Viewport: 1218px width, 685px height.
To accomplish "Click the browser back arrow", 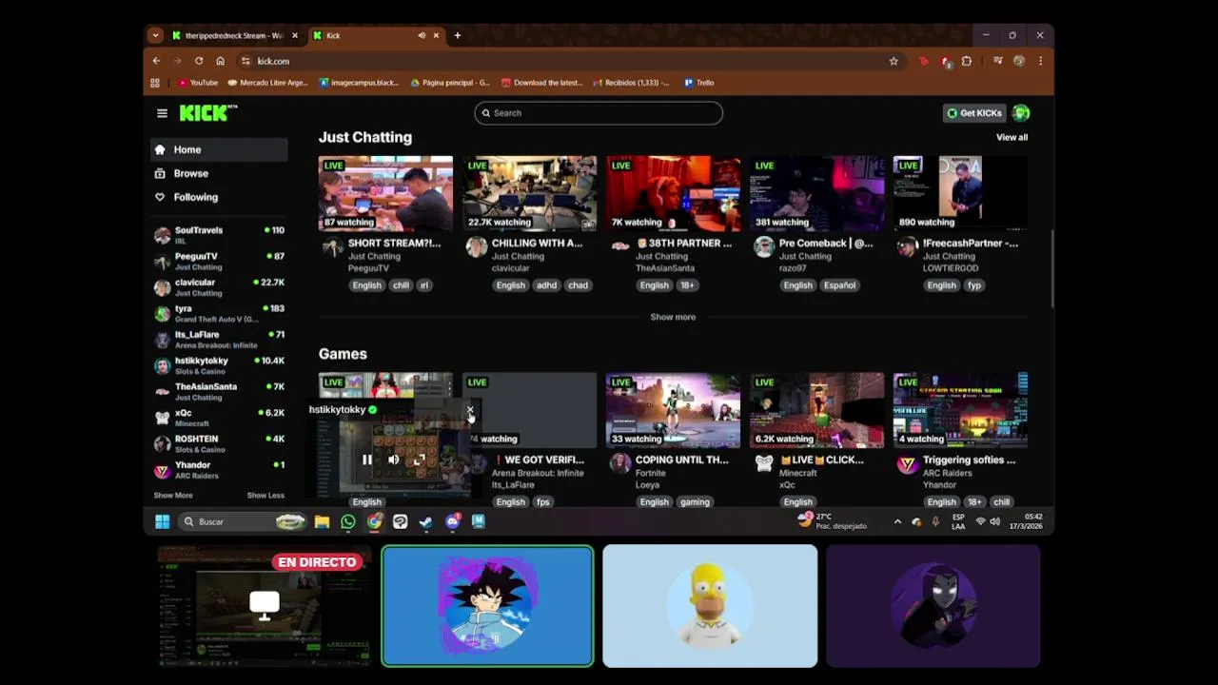I will [x=157, y=61].
